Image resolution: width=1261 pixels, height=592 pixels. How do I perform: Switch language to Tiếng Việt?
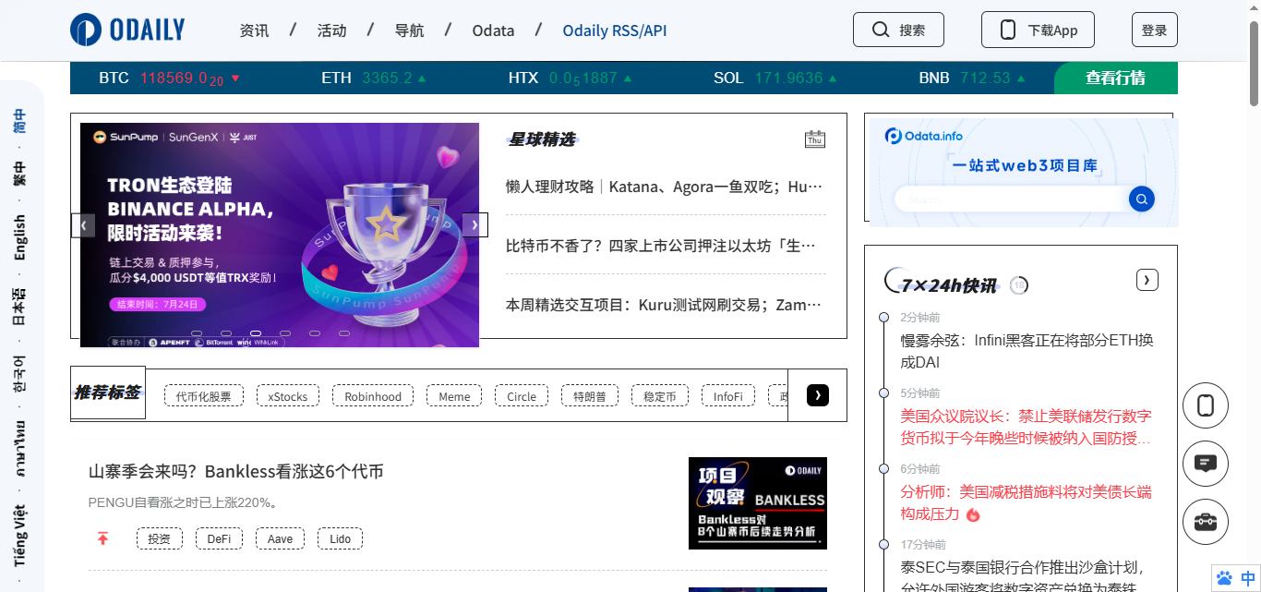[19, 536]
